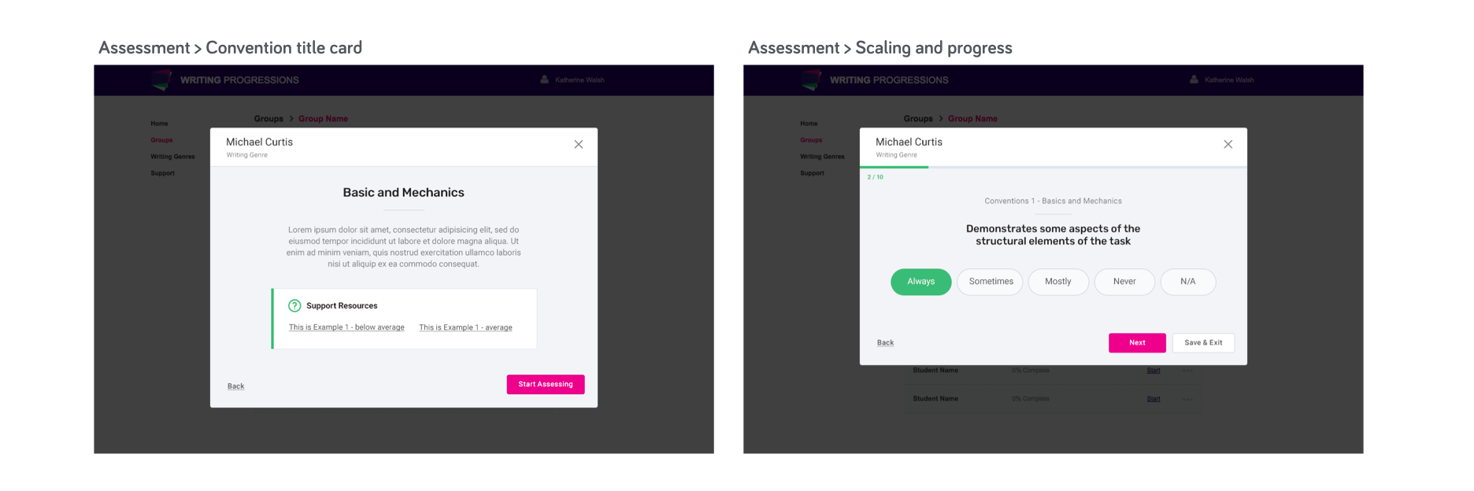The width and height of the screenshot is (1474, 491).
Task: Open the 'Example 1 - below average' link
Action: (x=346, y=327)
